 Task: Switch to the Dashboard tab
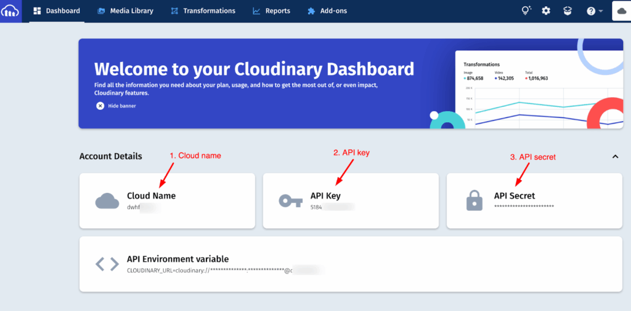point(57,11)
